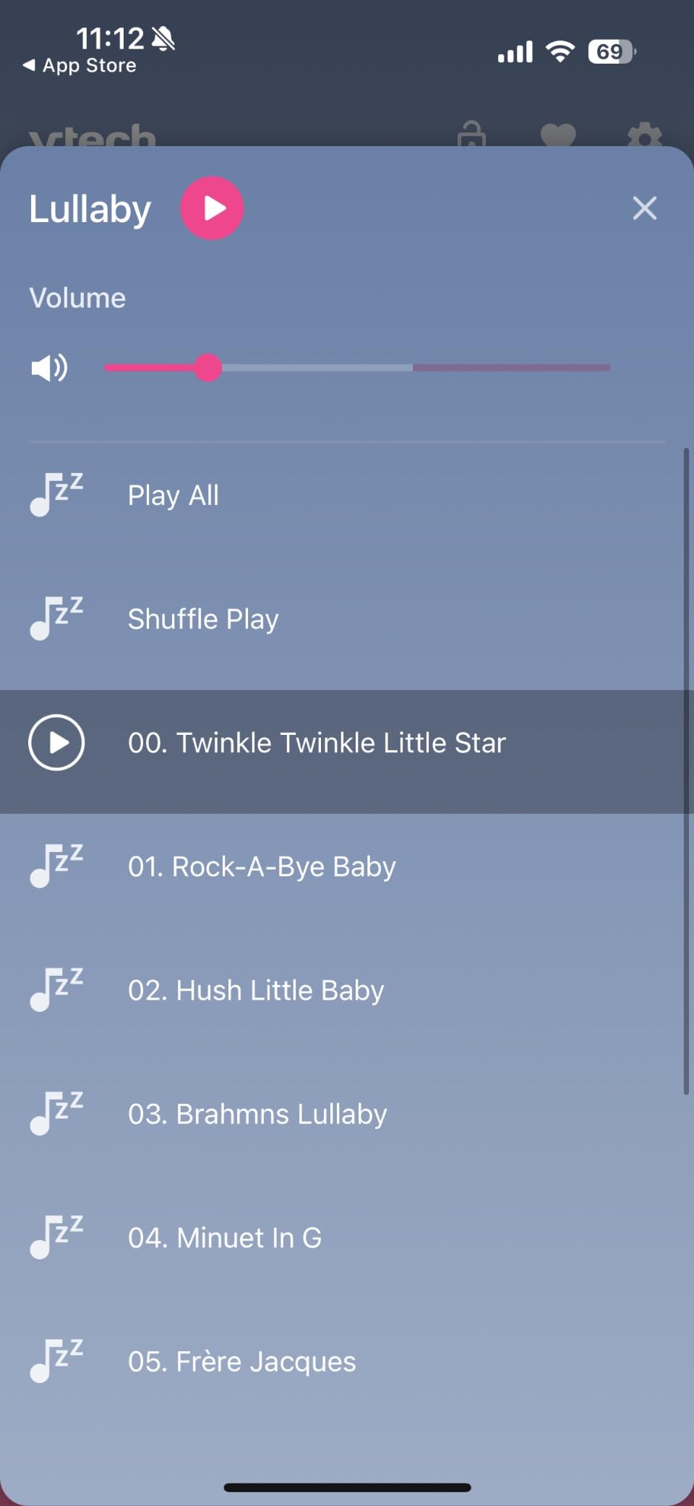Tap the pink Lullaby play button
694x1506 pixels.
212,208
